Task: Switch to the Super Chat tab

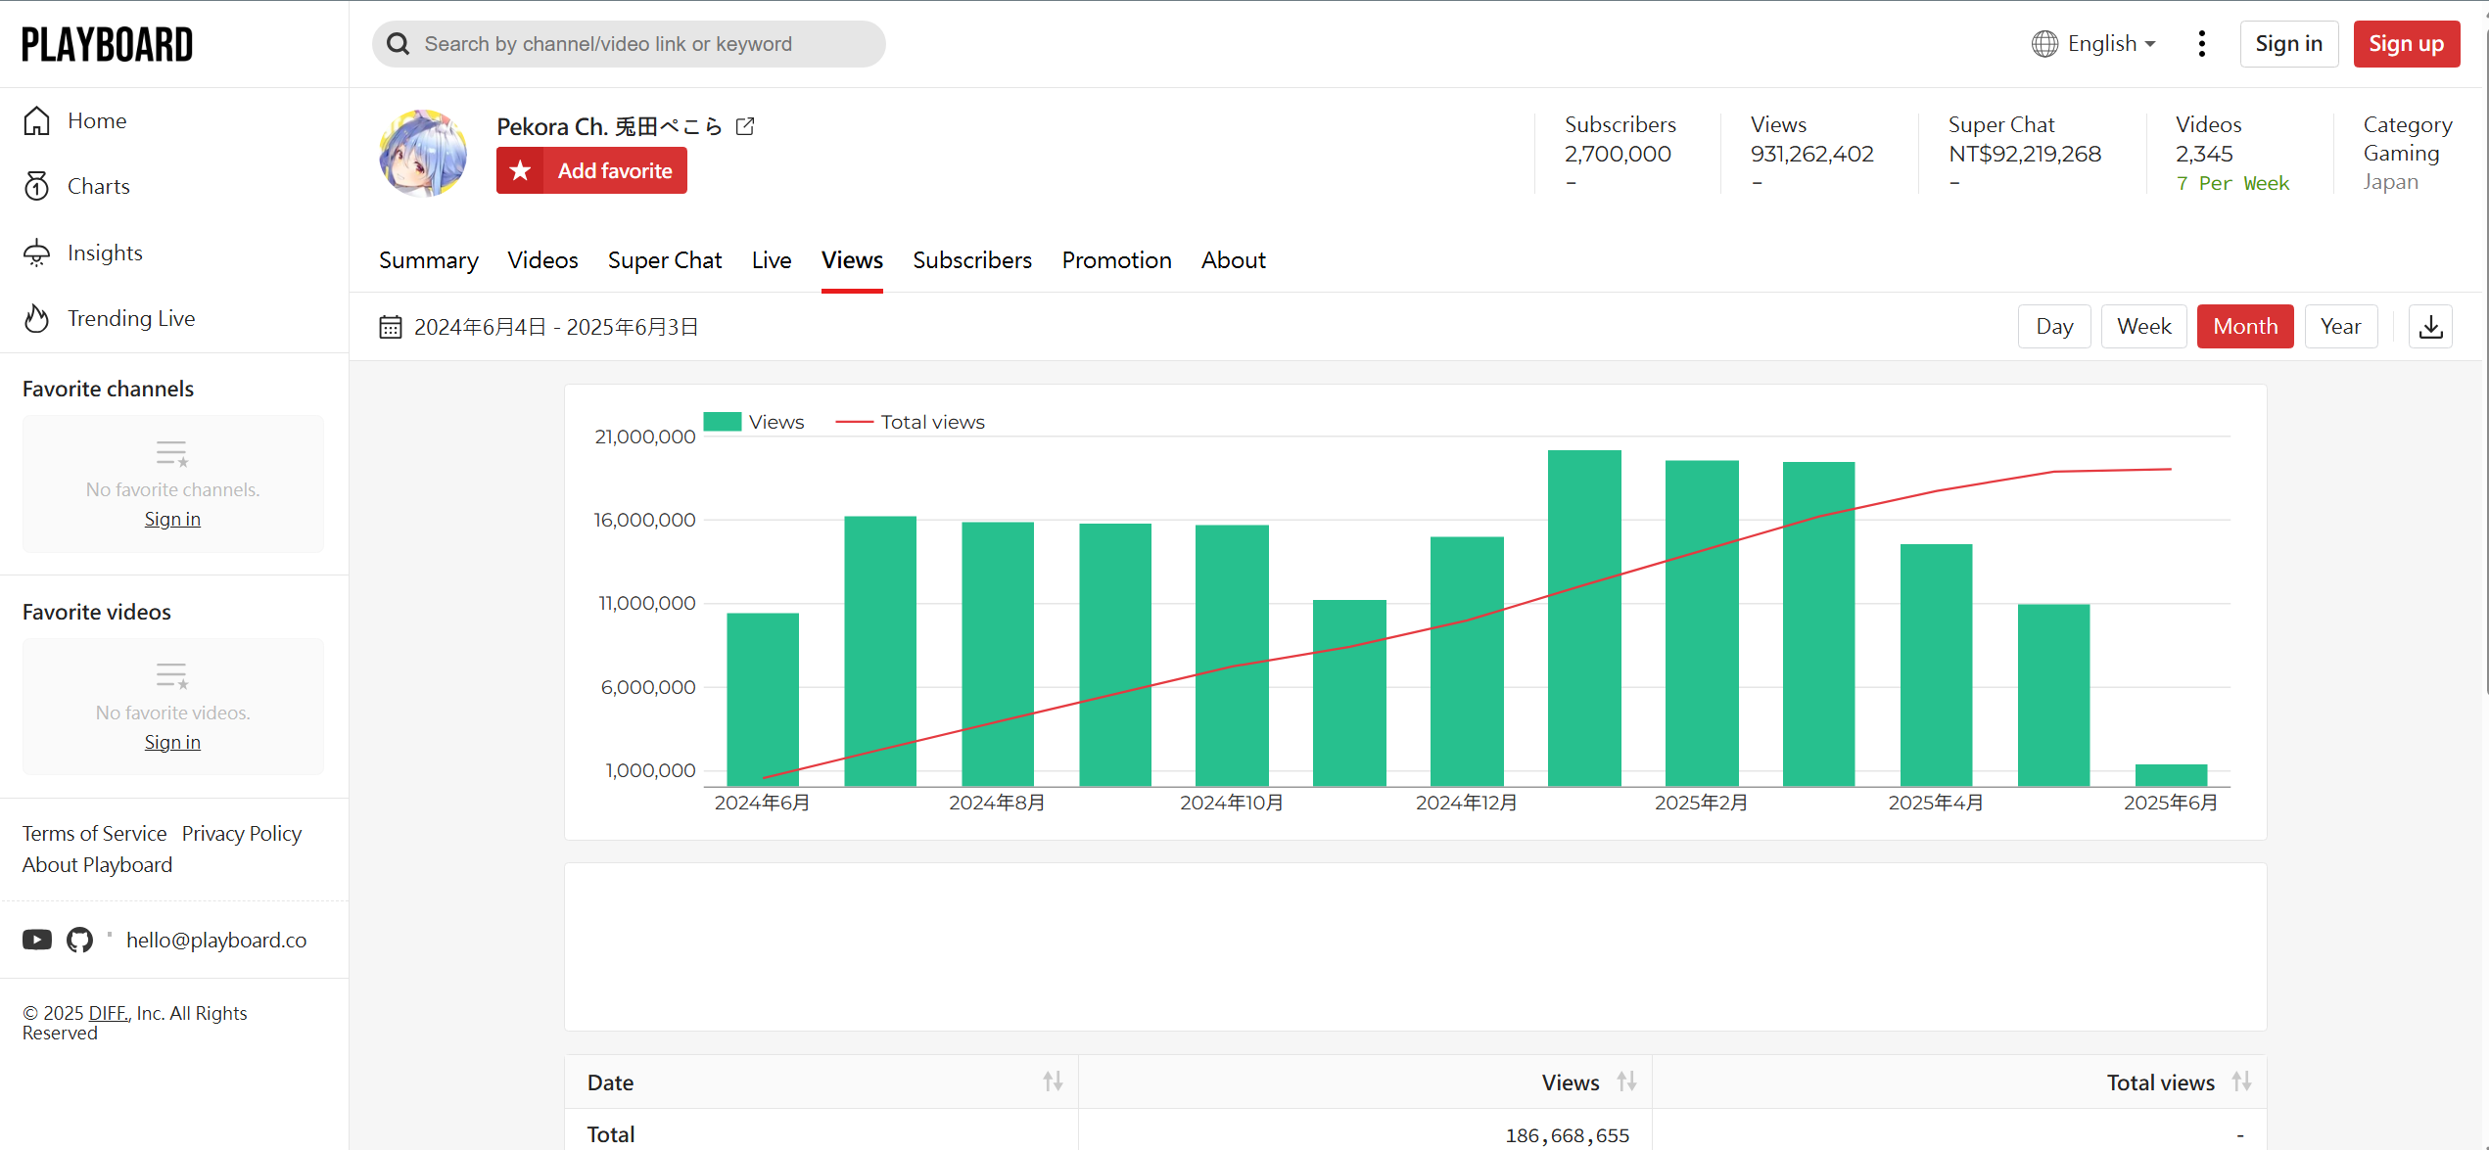Action: click(x=665, y=260)
